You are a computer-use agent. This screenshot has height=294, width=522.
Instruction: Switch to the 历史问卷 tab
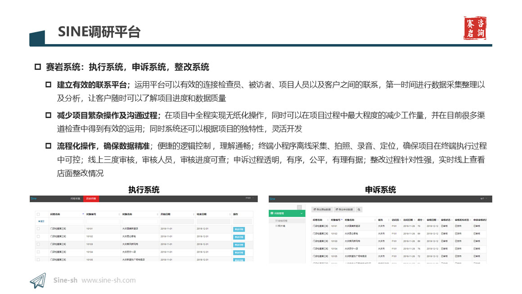tap(91, 198)
